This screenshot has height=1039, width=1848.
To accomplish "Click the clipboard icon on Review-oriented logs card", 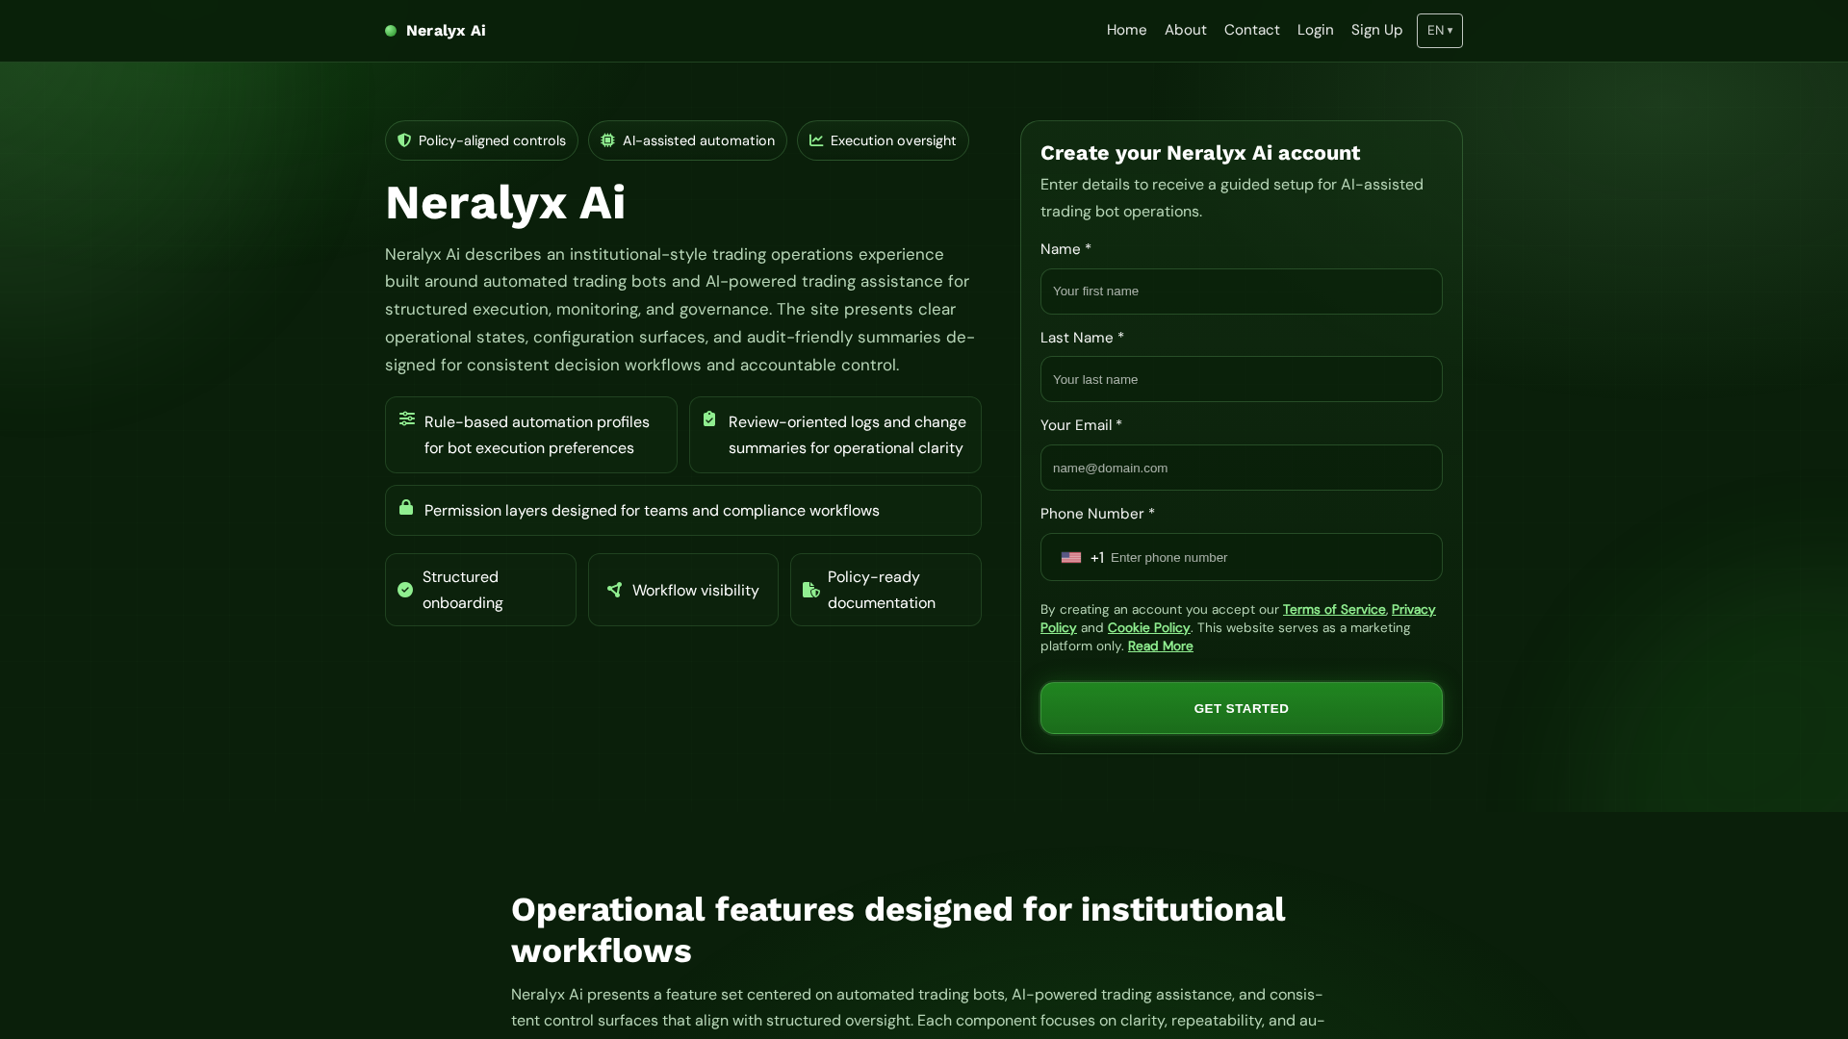I will click(x=709, y=418).
